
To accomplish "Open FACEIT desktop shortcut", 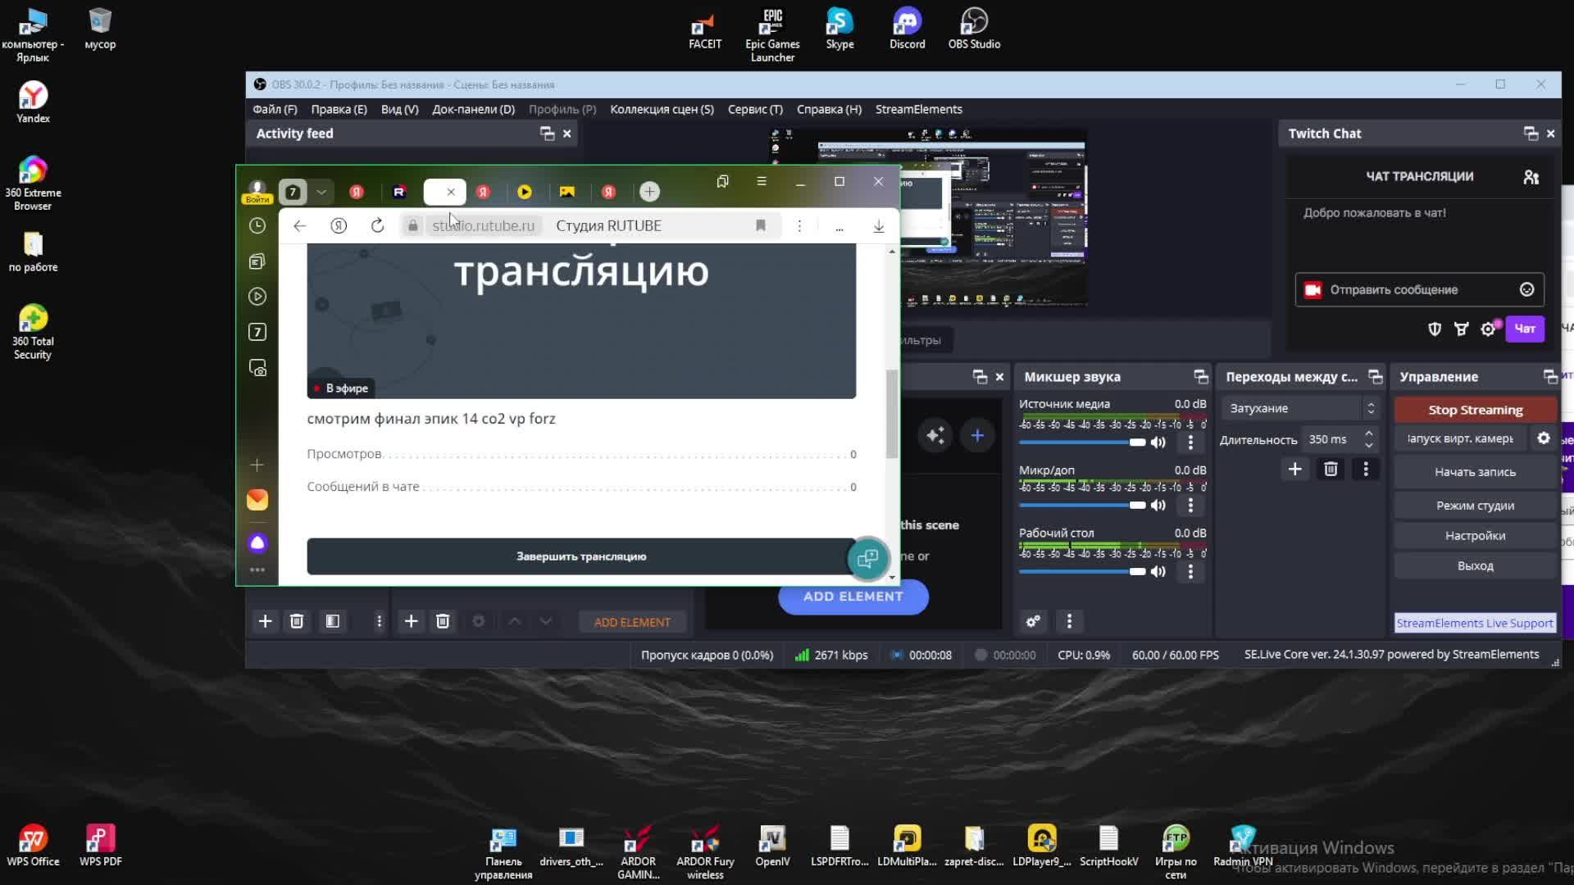I will pos(705,29).
